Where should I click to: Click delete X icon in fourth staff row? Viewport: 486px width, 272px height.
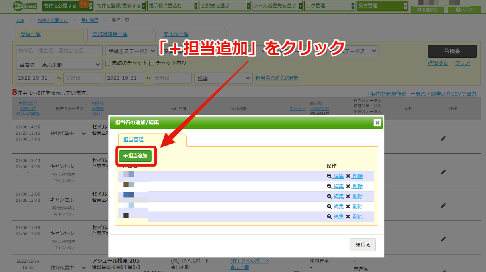tap(348, 206)
